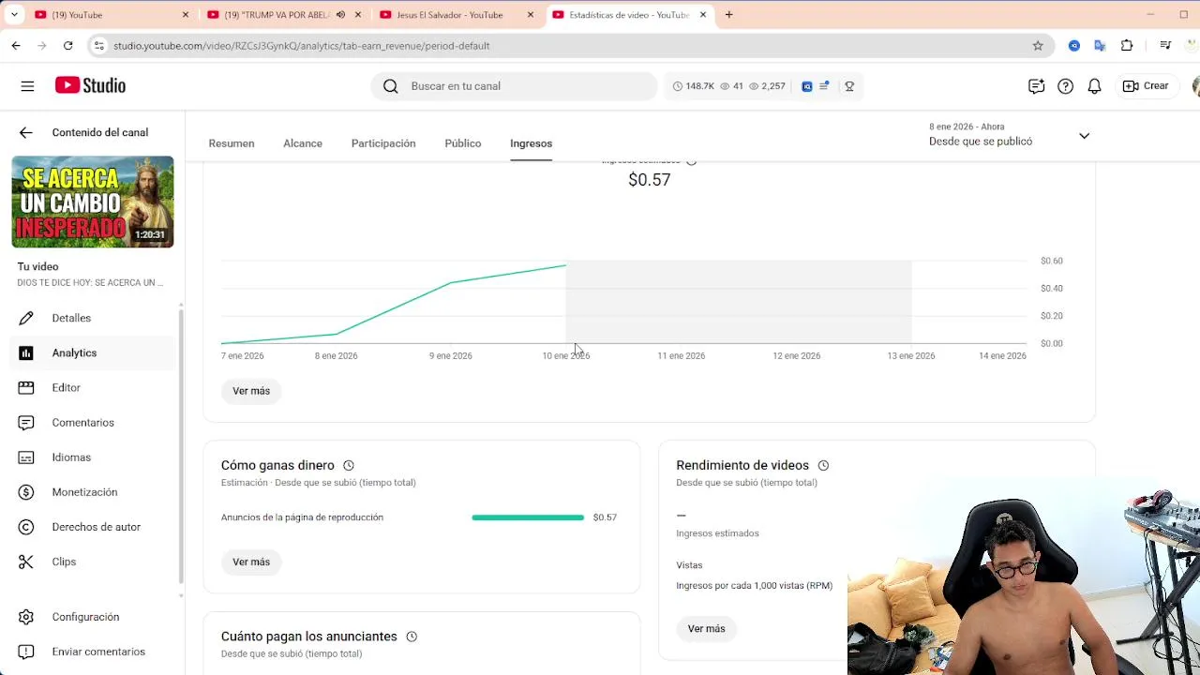Select the Ingresos tab
Screen dimensions: 1200x675
pyautogui.click(x=531, y=143)
